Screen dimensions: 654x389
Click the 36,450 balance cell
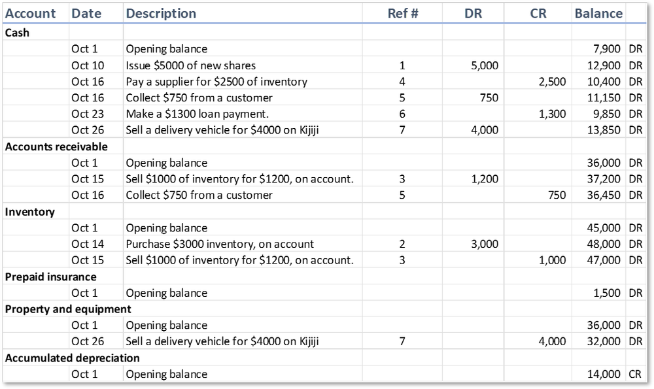point(604,195)
